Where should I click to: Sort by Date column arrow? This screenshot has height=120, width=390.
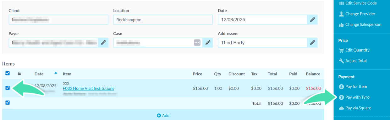(56, 73)
